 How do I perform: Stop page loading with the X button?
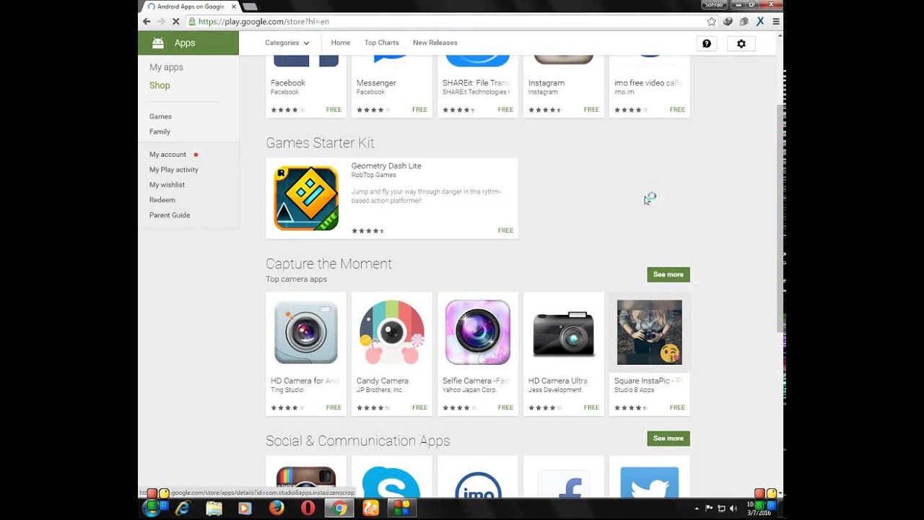(175, 22)
